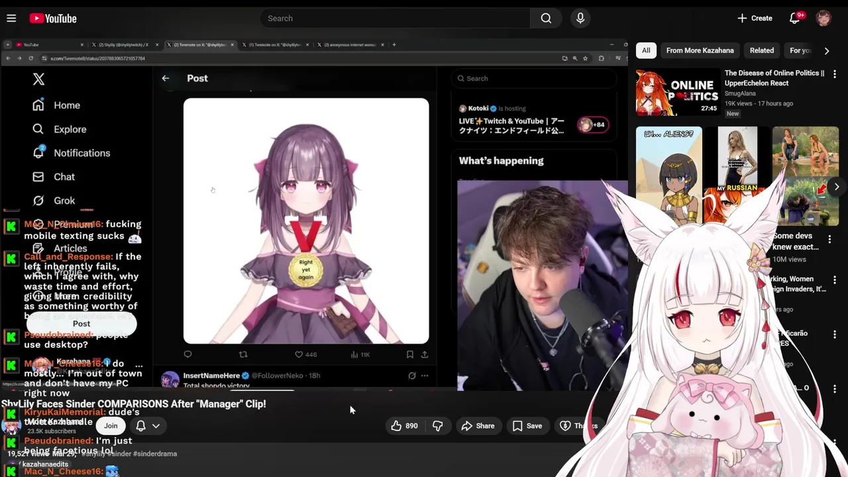The height and width of the screenshot is (477, 848).
Task: Click in the X search field
Action: (534, 78)
